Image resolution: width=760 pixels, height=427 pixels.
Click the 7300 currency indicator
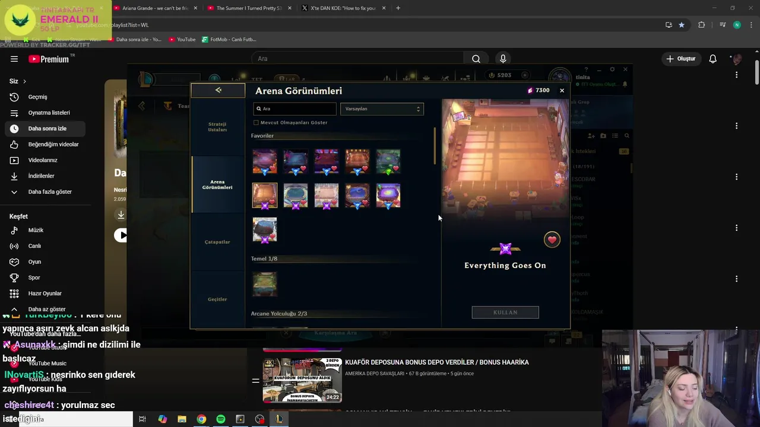(x=539, y=91)
